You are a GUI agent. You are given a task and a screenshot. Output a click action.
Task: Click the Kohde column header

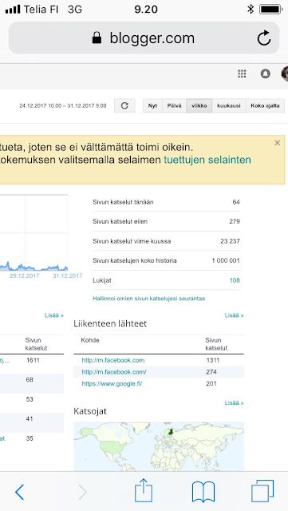90,340
